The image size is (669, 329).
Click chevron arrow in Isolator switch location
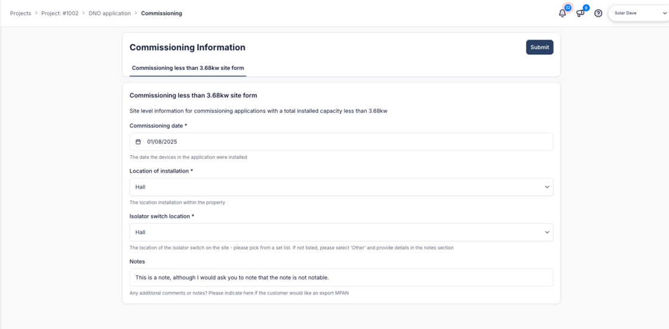(x=547, y=232)
